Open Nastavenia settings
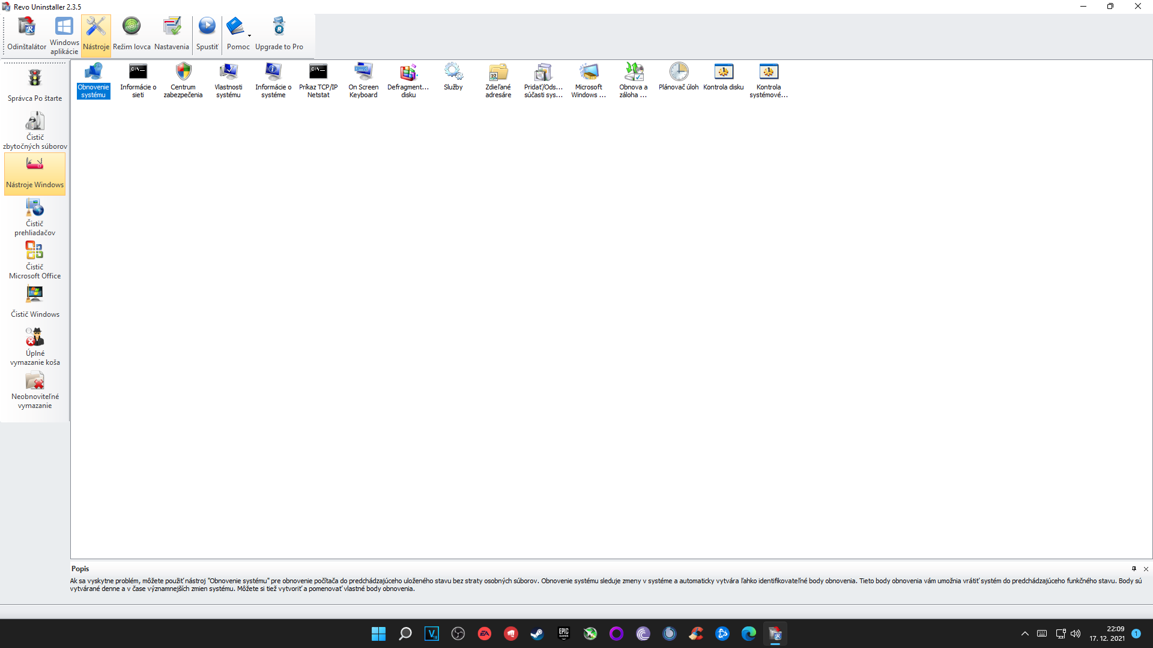Image resolution: width=1153 pixels, height=648 pixels. point(171,34)
